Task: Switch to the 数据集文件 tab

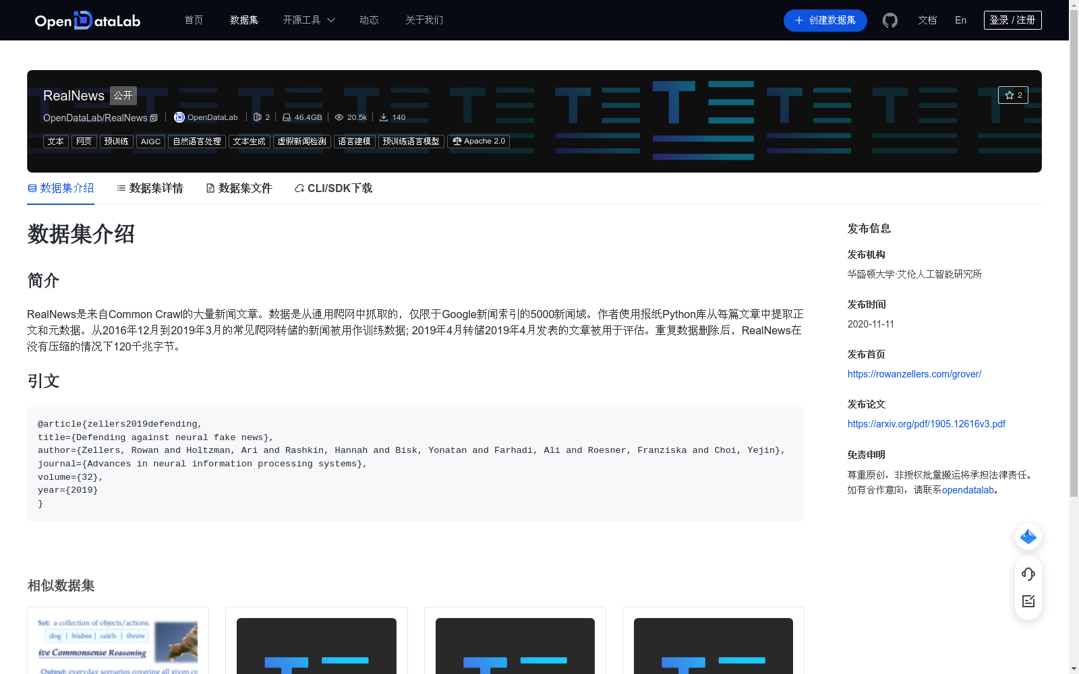Action: click(238, 188)
